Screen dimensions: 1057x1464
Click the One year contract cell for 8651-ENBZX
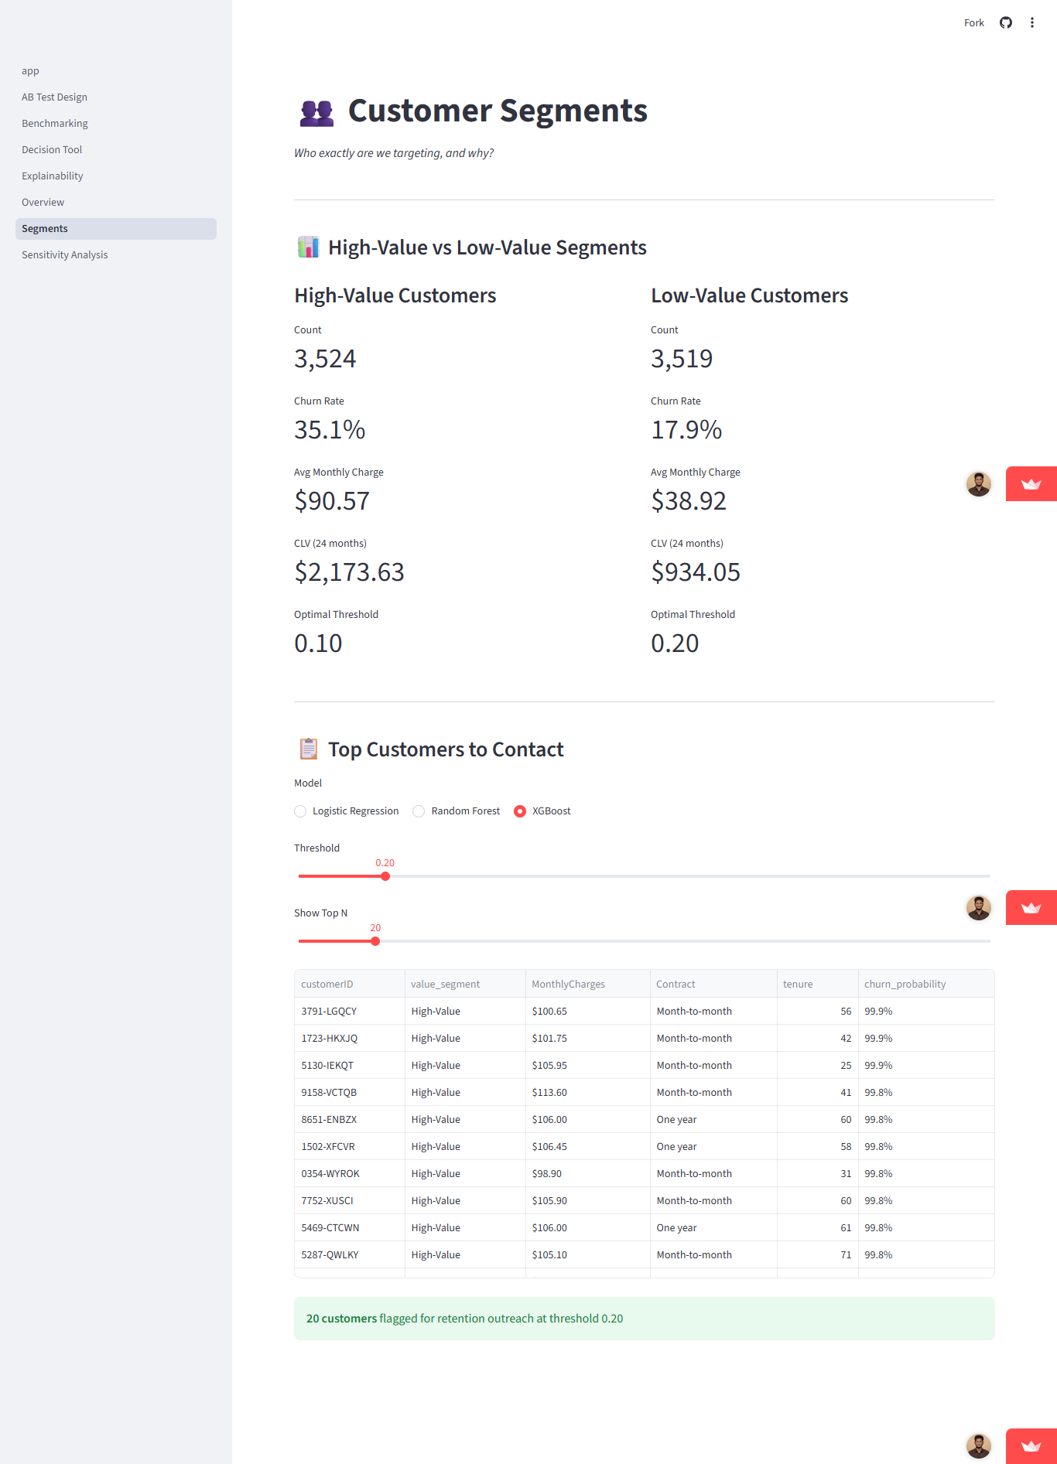tap(713, 1120)
